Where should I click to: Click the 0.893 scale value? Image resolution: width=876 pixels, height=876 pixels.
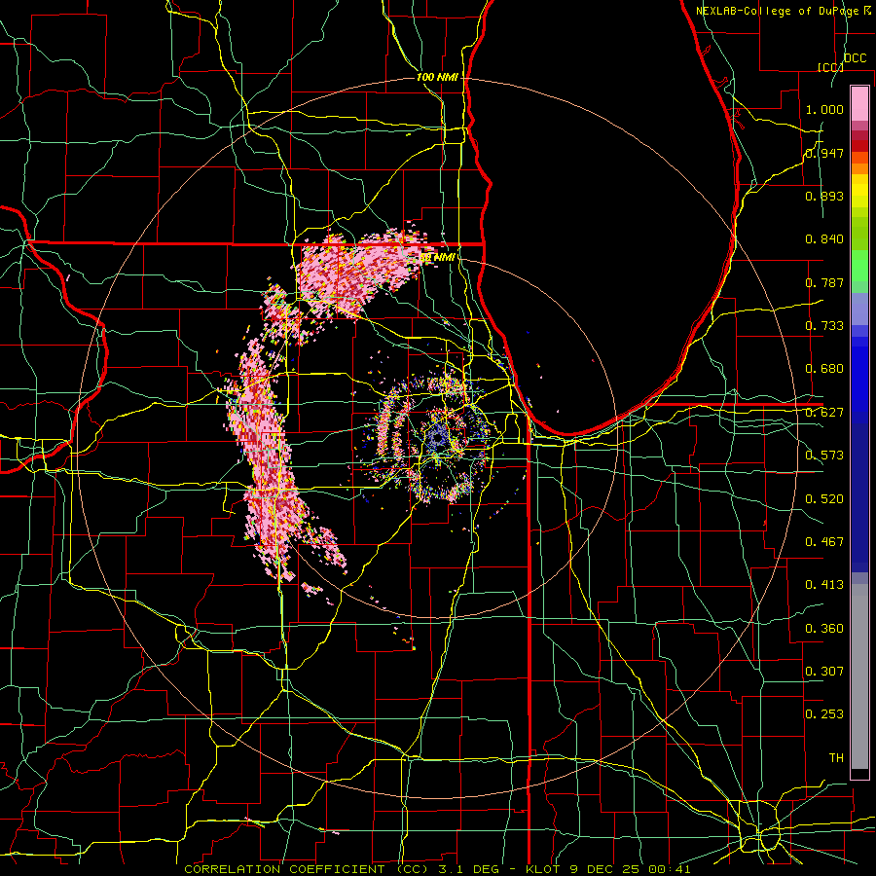pyautogui.click(x=824, y=196)
